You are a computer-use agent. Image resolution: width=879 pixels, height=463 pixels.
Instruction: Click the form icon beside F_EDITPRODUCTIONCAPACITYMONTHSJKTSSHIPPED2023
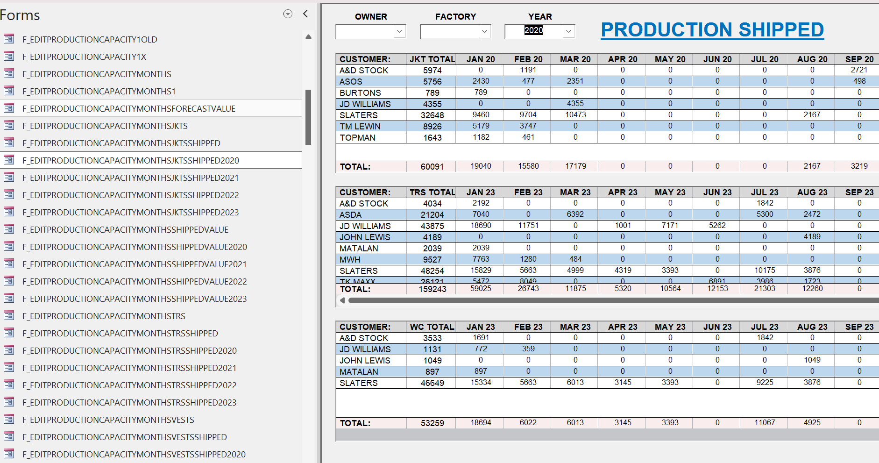point(9,212)
